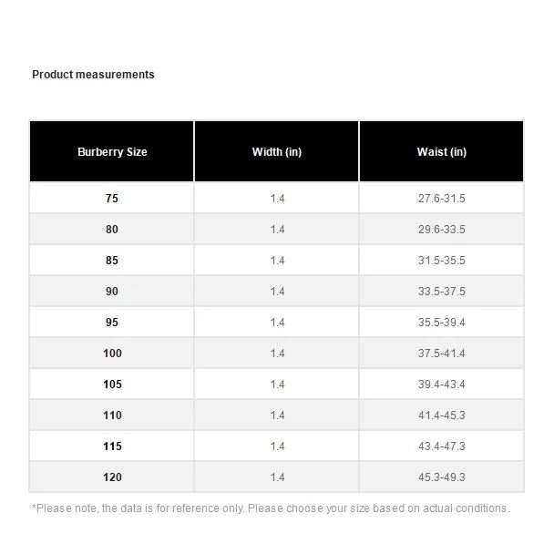Select the size 95 row label

coord(112,323)
